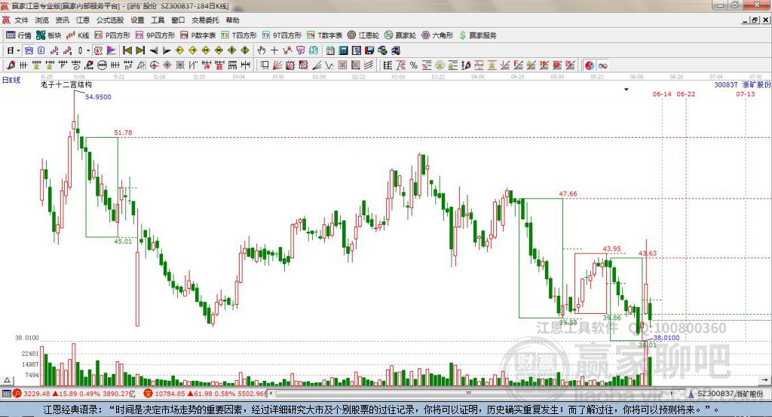Click the 行情 quotes button

(x=19, y=35)
